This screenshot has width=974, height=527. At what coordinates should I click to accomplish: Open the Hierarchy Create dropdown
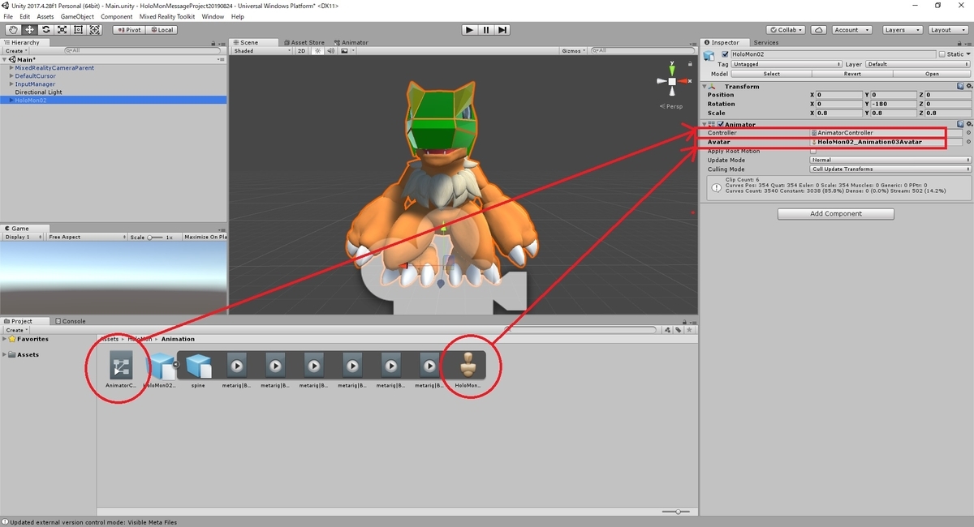[x=17, y=50]
